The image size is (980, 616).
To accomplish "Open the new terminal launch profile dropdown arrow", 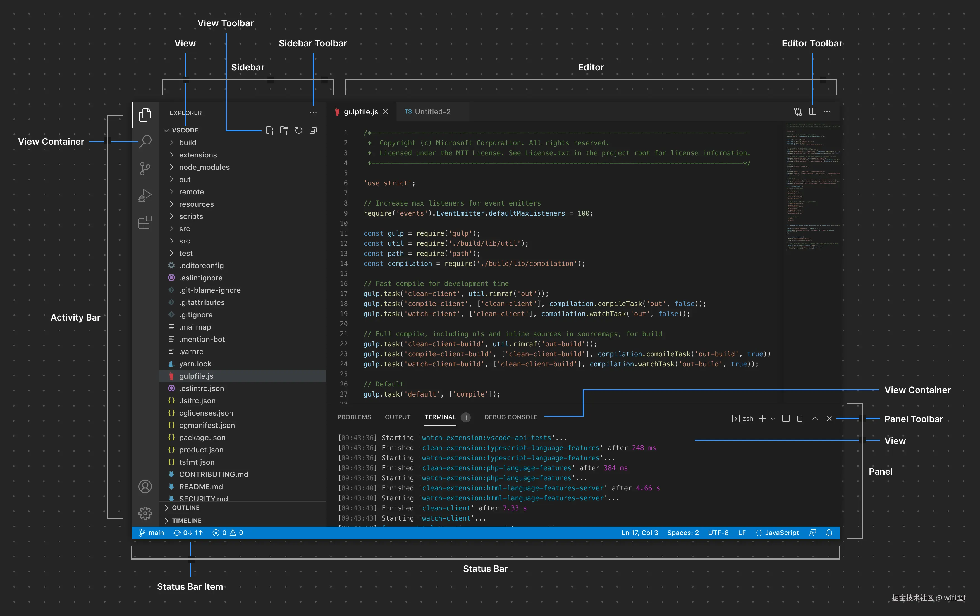I will [x=773, y=418].
